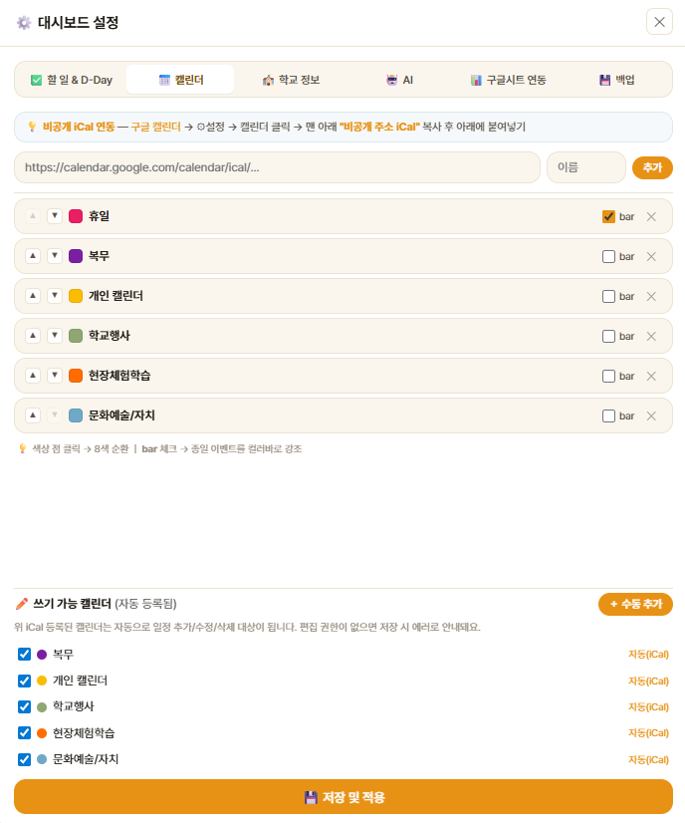The image size is (685, 823).
Task: Select the 캘린더 tab
Action: pyautogui.click(x=180, y=80)
